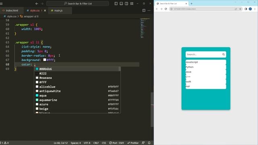Change file encoding UTF-8
This screenshot has height=145, width=258.
tap(87, 143)
